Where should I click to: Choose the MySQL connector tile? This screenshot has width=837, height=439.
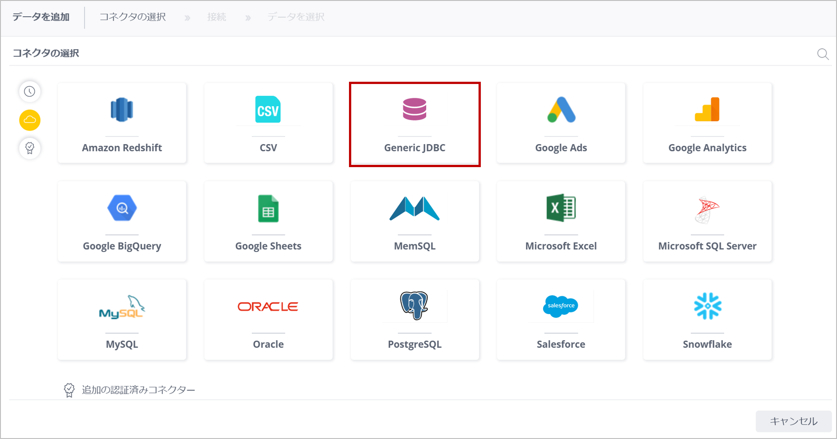(122, 319)
